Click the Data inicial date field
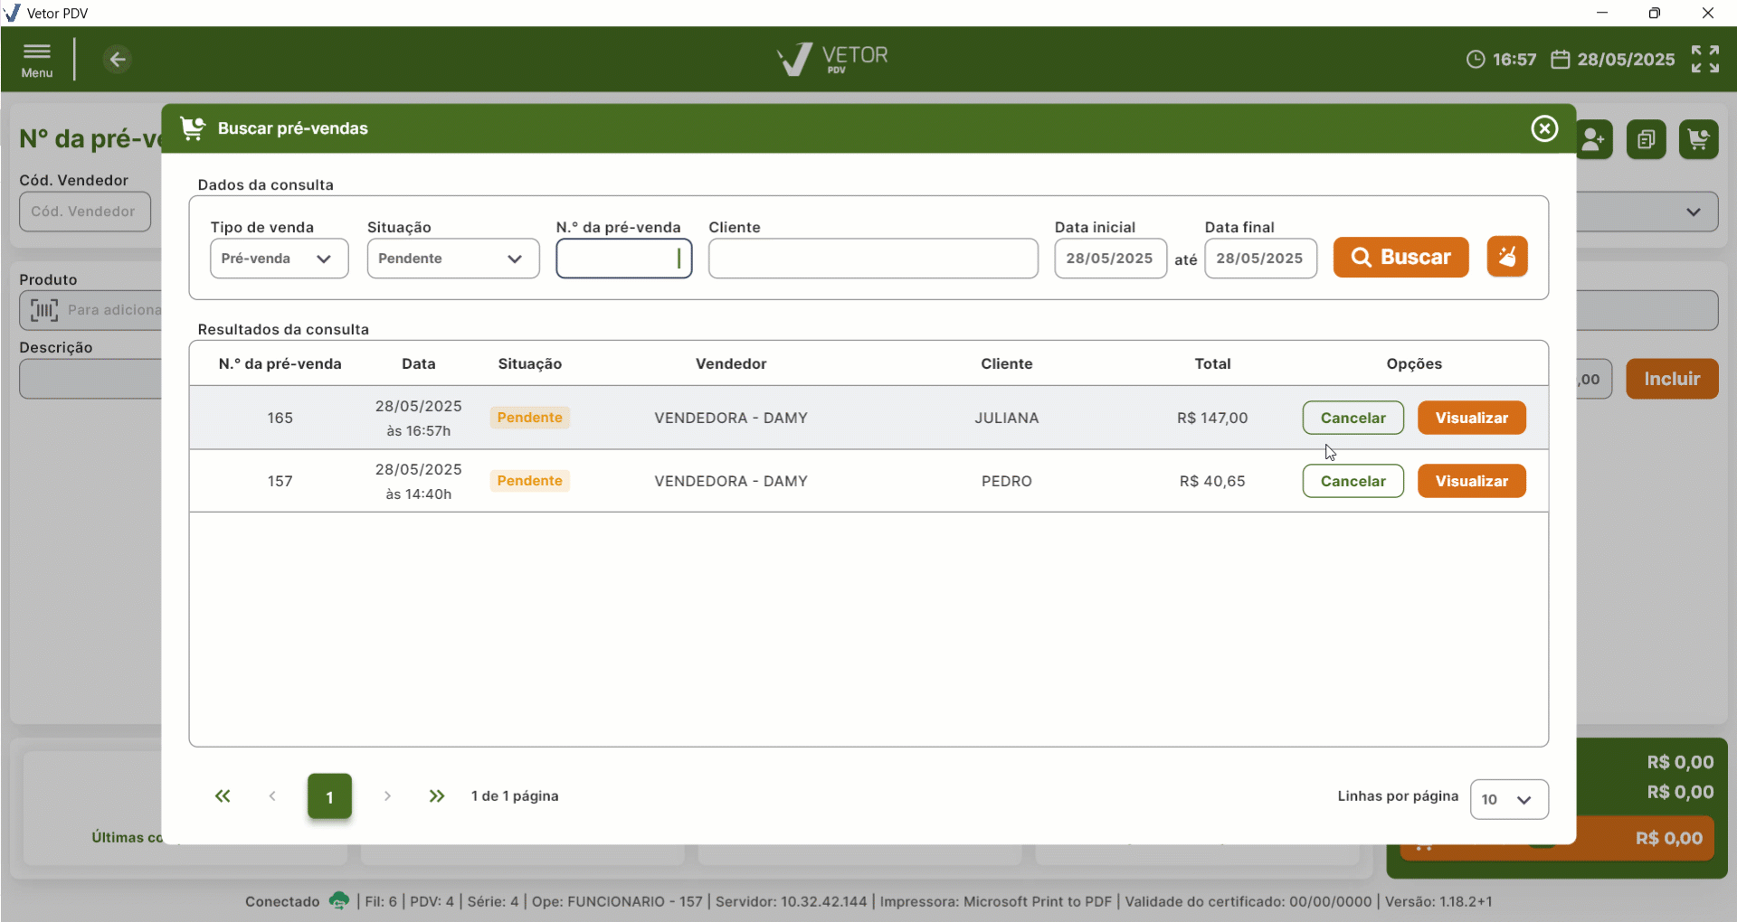1737x922 pixels. (x=1110, y=259)
